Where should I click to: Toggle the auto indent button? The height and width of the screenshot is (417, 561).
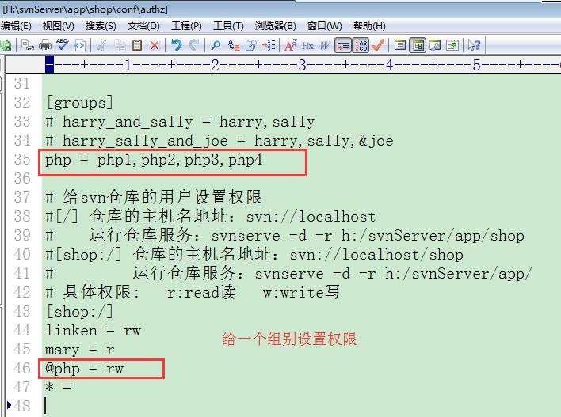[343, 45]
